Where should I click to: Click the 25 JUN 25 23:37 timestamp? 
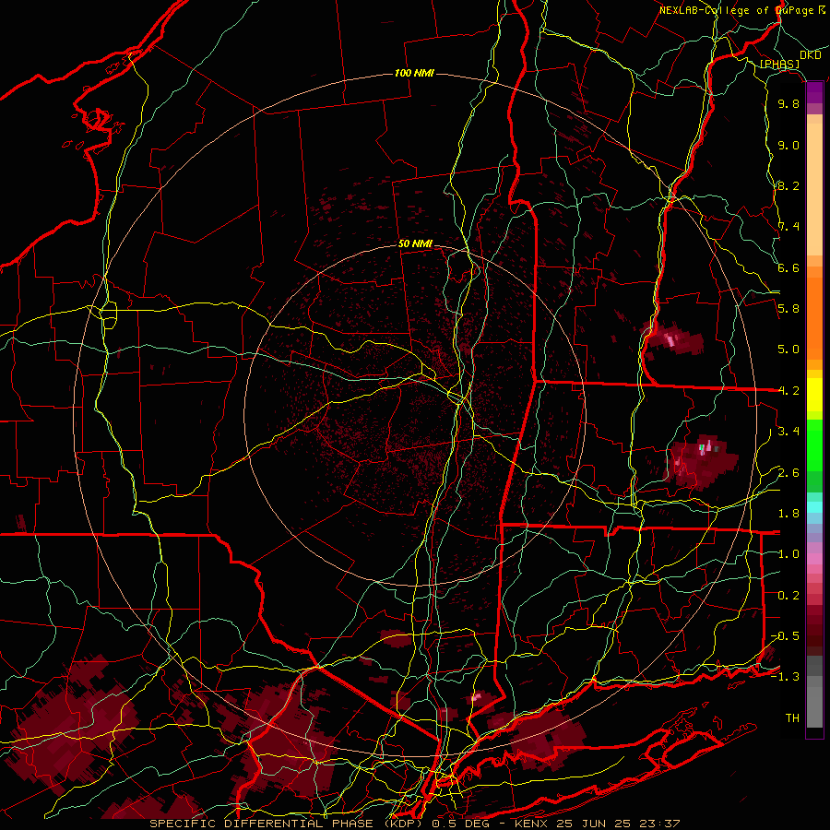click(617, 824)
